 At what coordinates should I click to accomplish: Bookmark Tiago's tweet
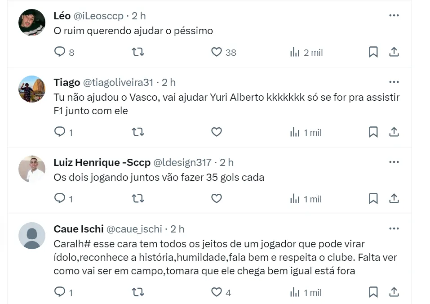[x=373, y=132]
